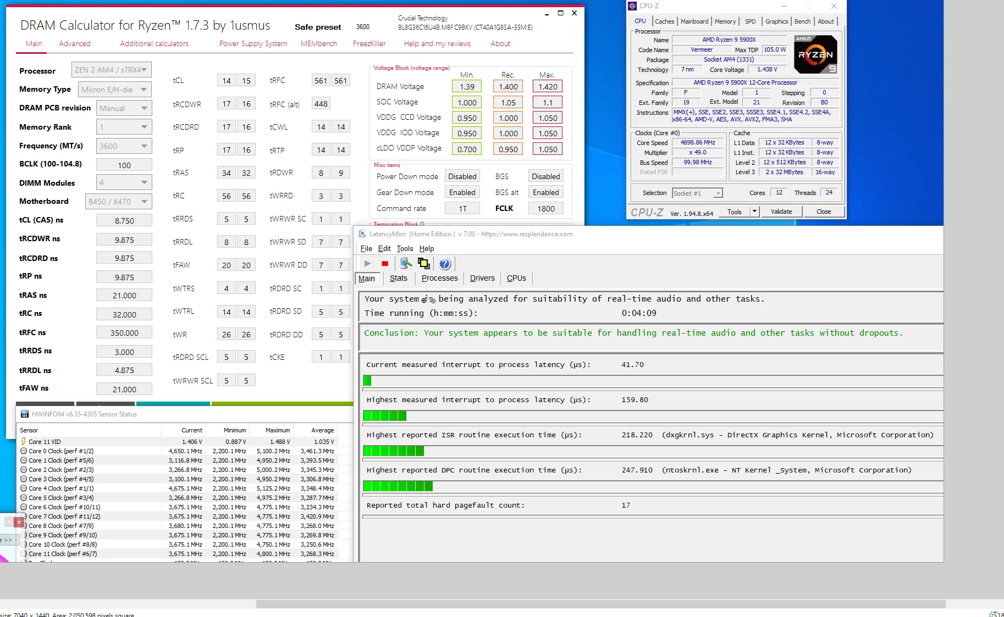Expand CPU-Z Tools dropdown arrow
This screenshot has width=1004, height=617.
point(754,212)
